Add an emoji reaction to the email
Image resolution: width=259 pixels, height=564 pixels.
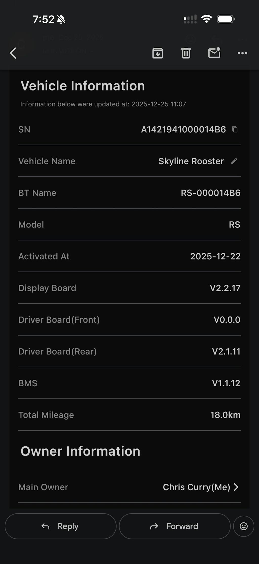coord(244,526)
